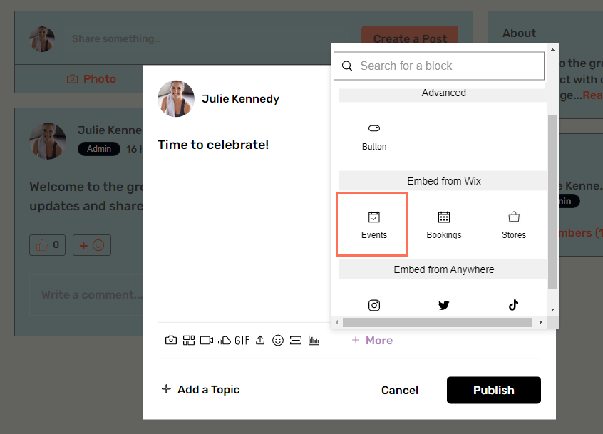
Task: Upload a file to the post
Action: pos(260,340)
